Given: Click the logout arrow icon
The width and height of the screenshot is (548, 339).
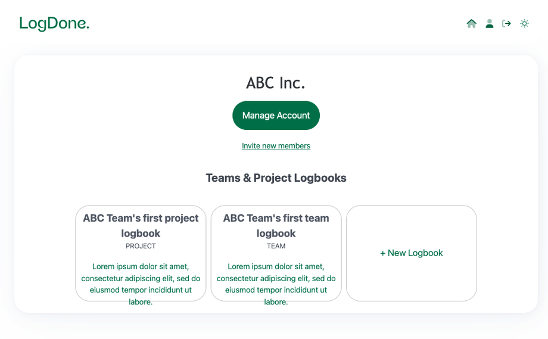Looking at the screenshot, I should pos(506,24).
